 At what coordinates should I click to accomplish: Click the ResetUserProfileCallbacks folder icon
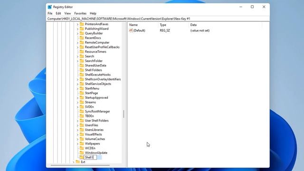pyautogui.click(x=82, y=47)
